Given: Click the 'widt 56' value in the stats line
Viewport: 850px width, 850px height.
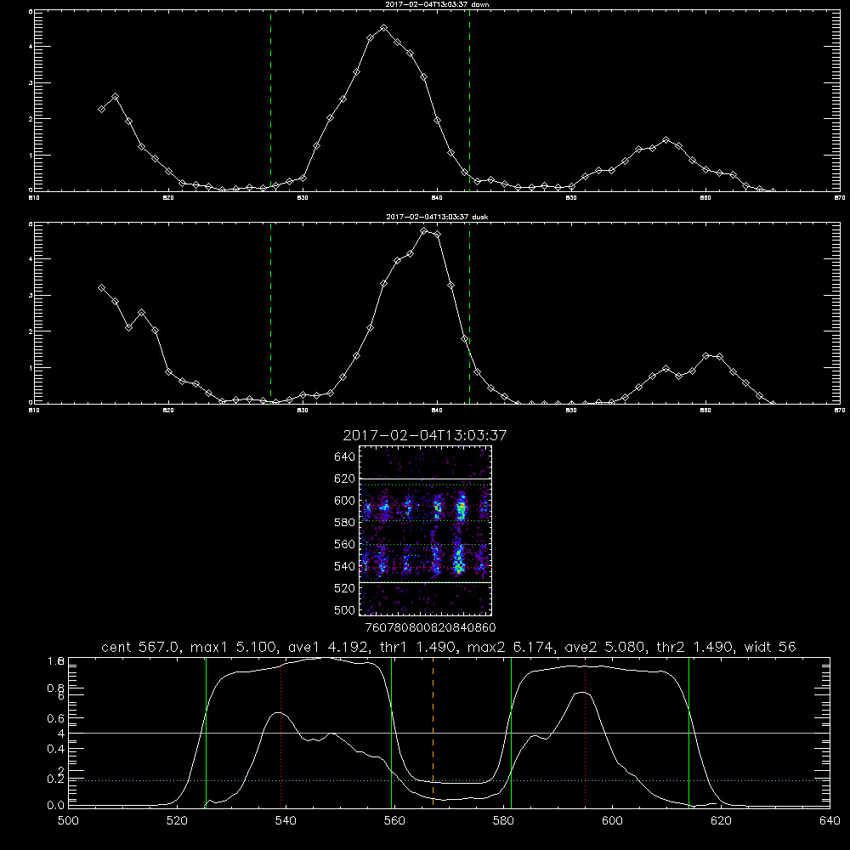Looking at the screenshot, I should click(x=770, y=647).
